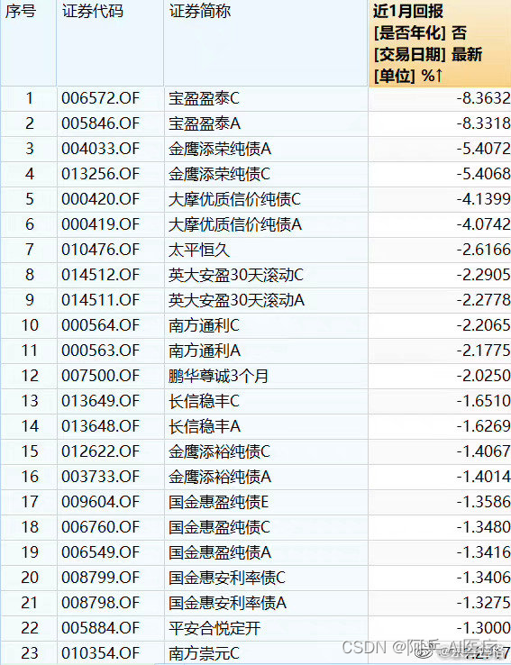The image size is (511, 665).
Task: Select code 010354.OF
Action: point(101,653)
